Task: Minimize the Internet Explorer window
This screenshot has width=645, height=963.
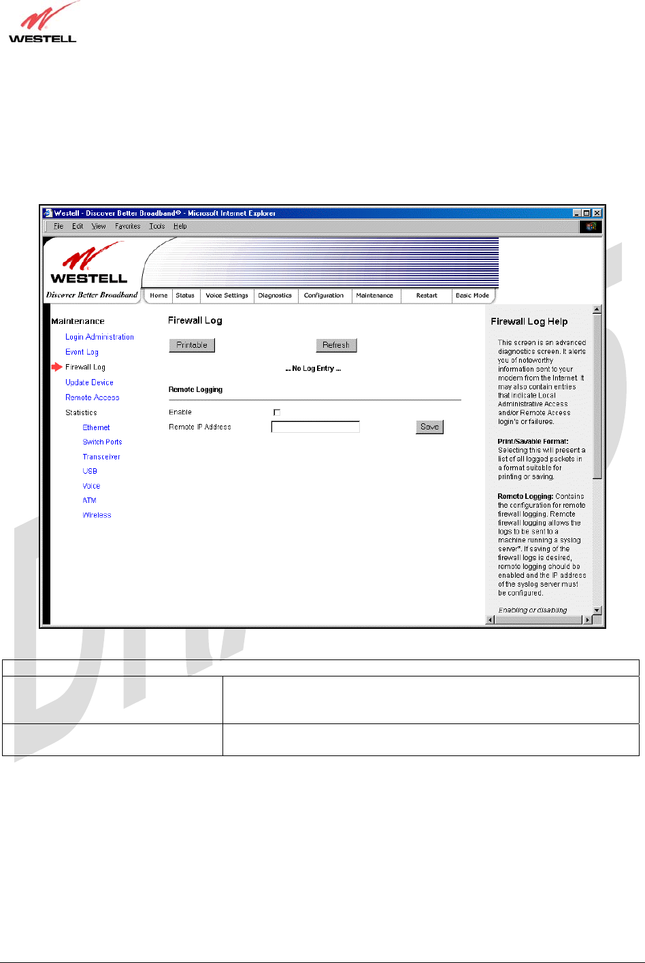Action: click(x=577, y=213)
